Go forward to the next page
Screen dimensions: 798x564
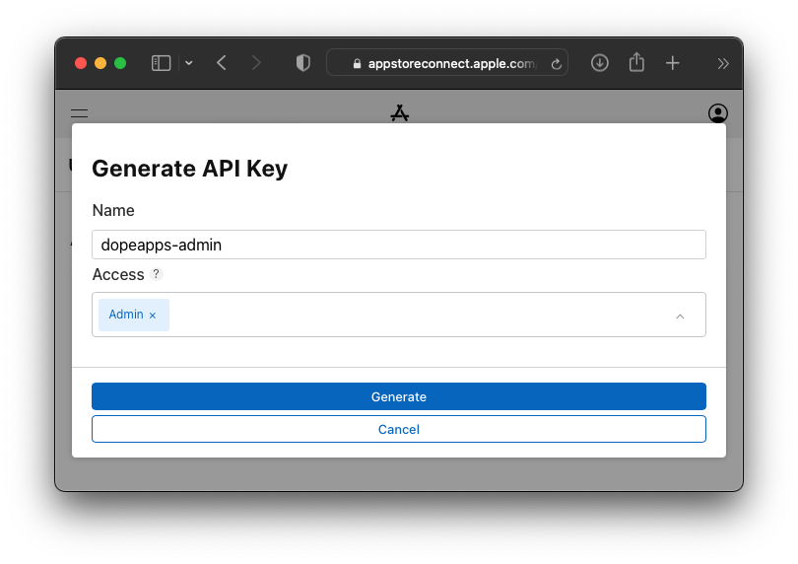(256, 63)
